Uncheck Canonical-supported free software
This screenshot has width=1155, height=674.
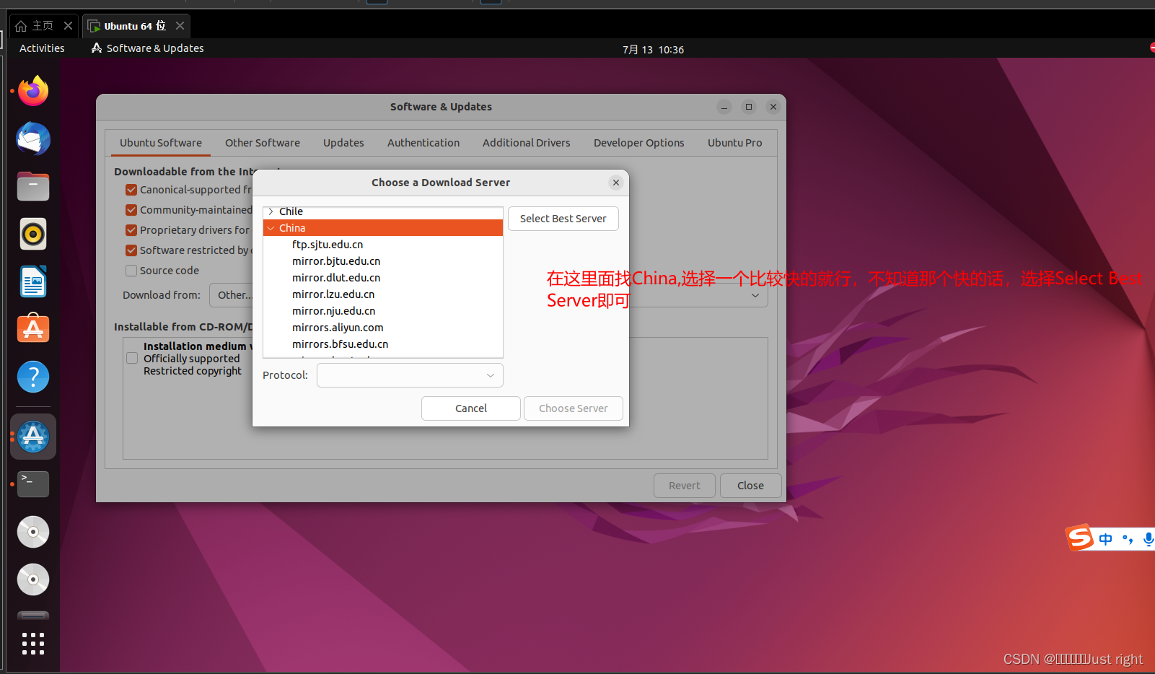[x=131, y=189]
